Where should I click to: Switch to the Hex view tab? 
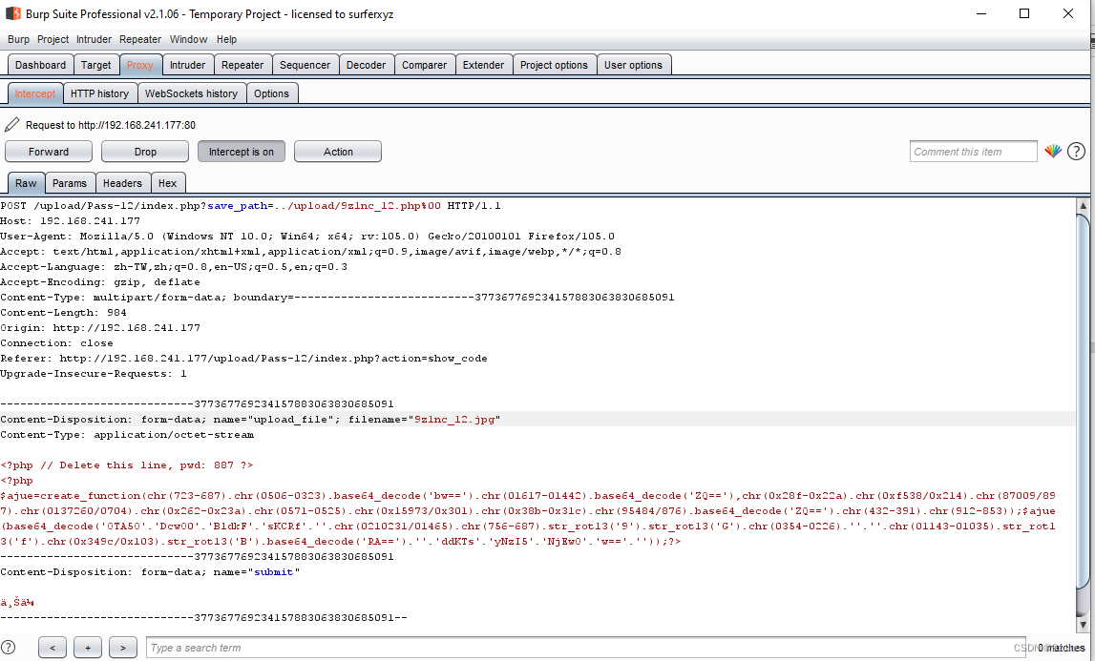(x=168, y=183)
